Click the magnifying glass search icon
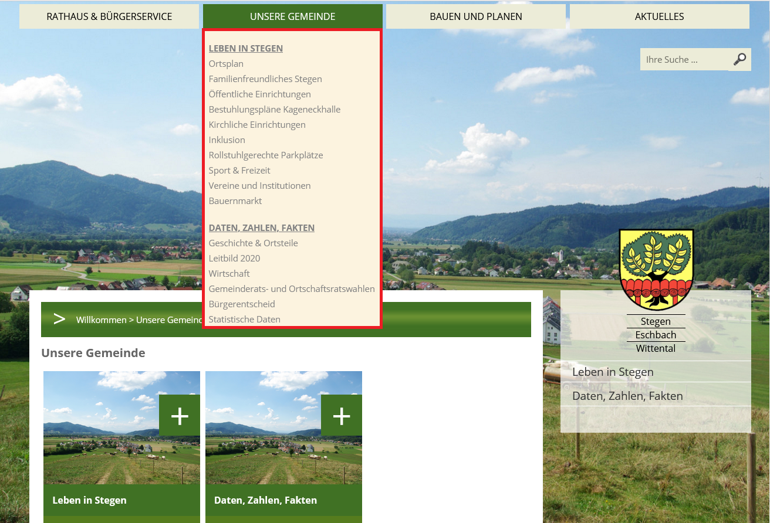770x523 pixels. click(x=739, y=59)
